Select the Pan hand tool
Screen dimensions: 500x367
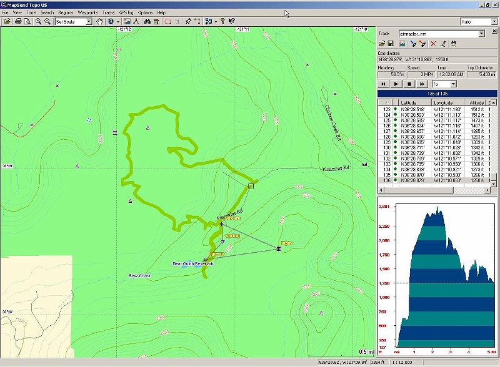point(100,21)
